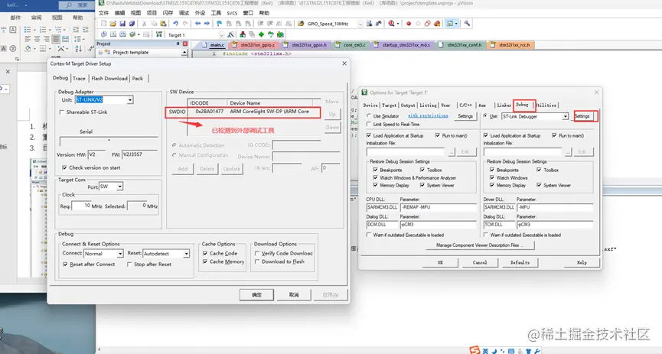Open the Unit ST-LINK/V2 dropdown
This screenshot has width=662, height=354.
(130, 100)
